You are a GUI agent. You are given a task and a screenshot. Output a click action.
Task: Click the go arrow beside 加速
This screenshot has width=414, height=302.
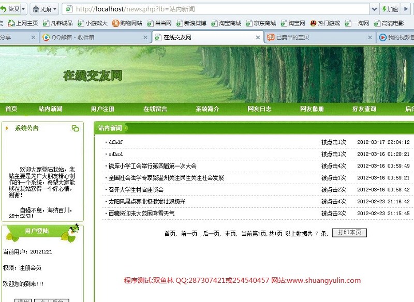[406, 9]
